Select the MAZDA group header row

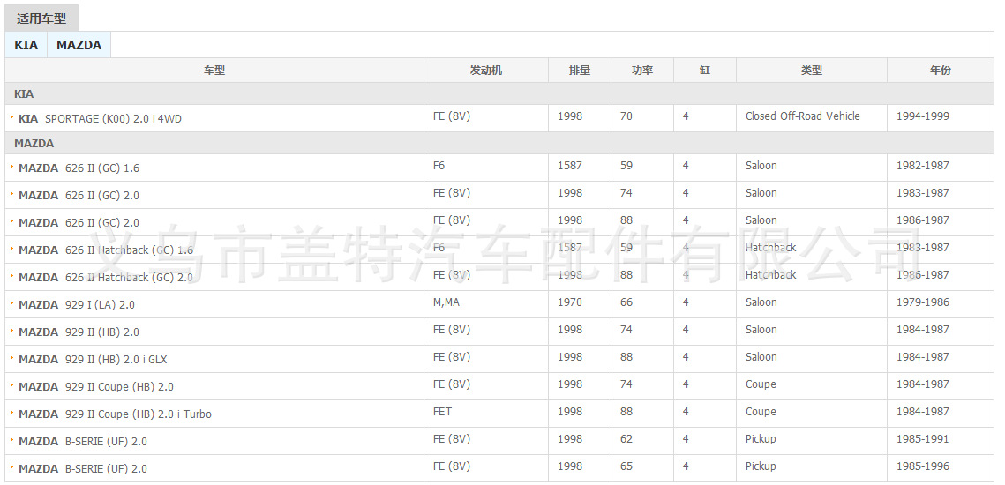point(499,143)
